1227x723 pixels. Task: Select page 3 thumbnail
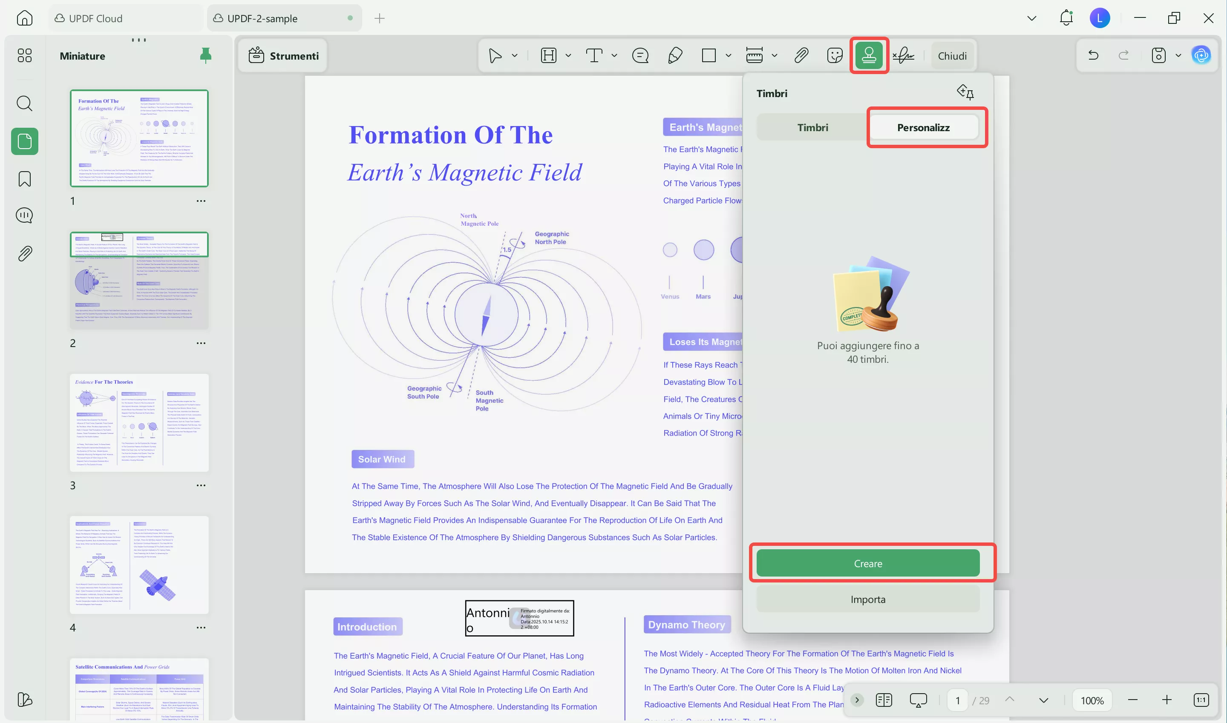[139, 422]
